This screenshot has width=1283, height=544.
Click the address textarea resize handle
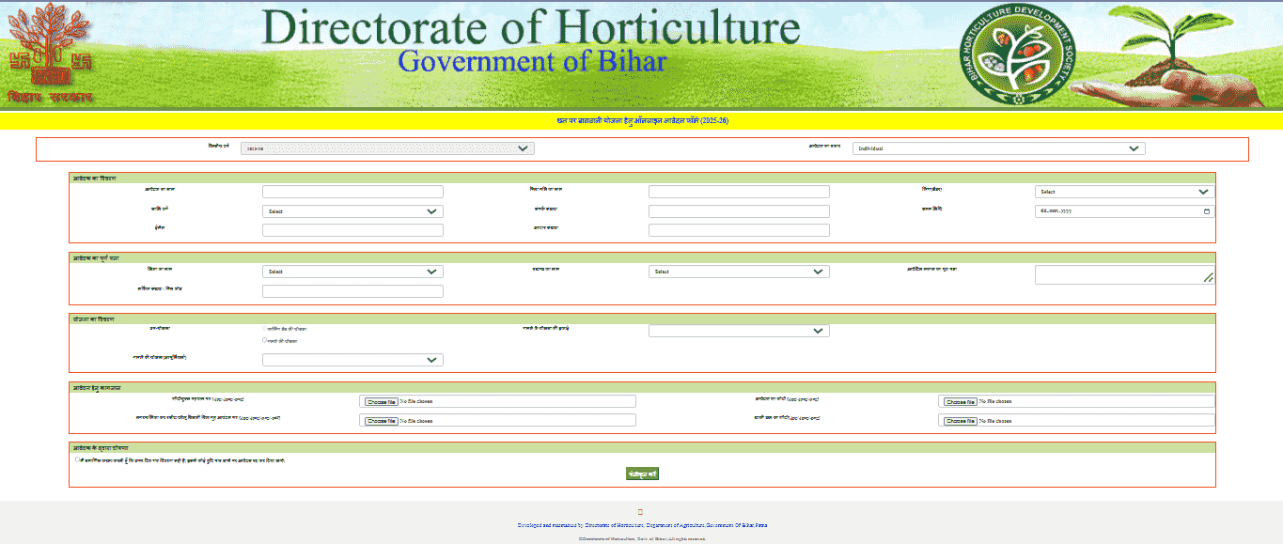[1209, 278]
